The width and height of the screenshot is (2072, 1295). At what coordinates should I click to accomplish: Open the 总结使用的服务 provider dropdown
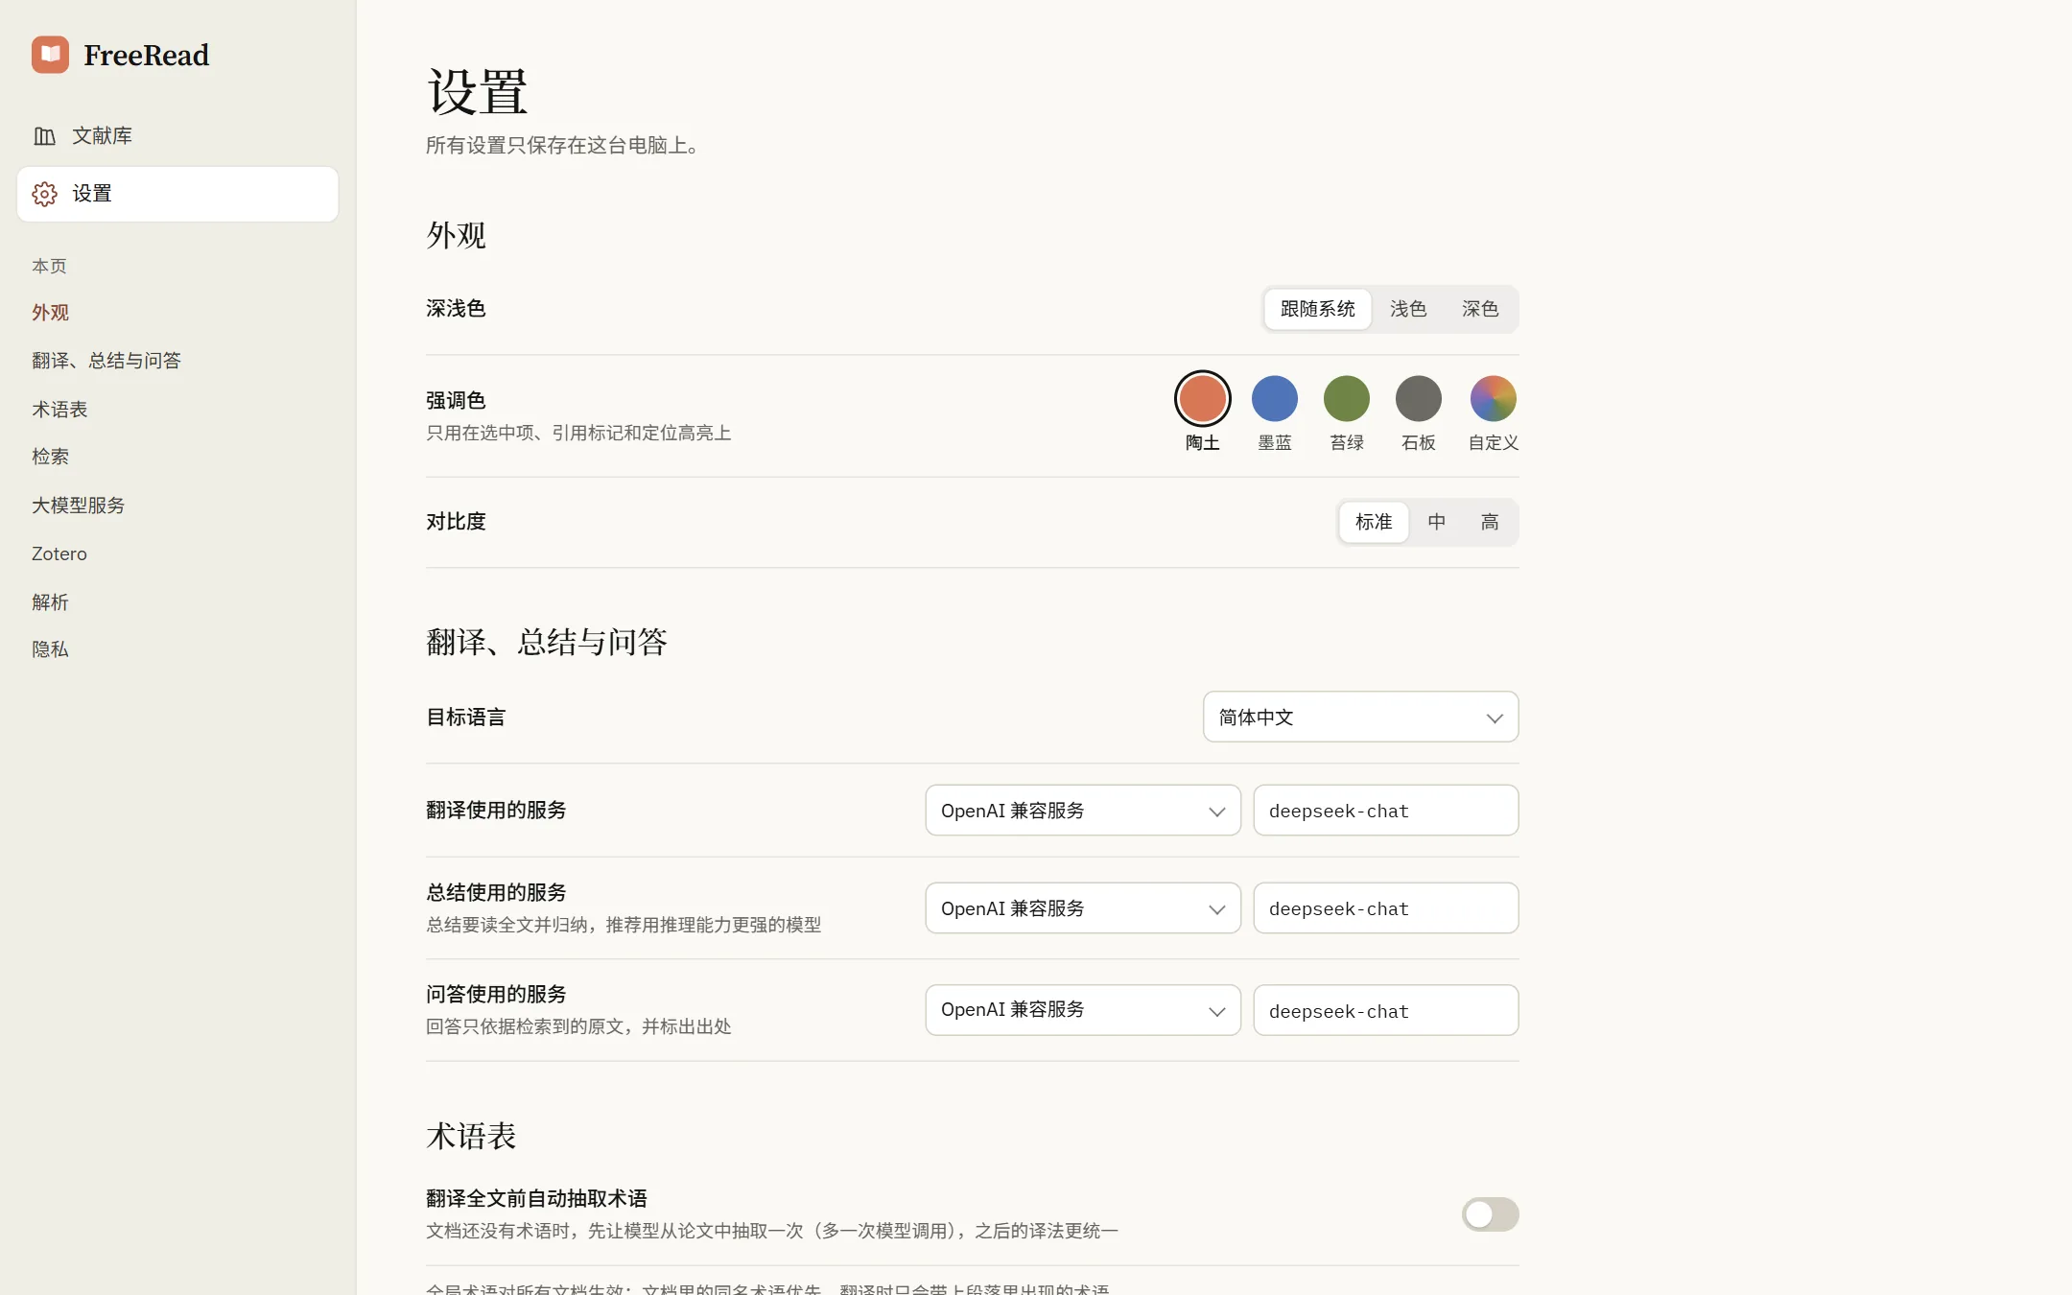(x=1083, y=907)
